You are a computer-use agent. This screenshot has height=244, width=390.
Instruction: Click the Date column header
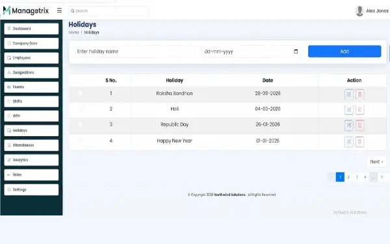click(268, 80)
